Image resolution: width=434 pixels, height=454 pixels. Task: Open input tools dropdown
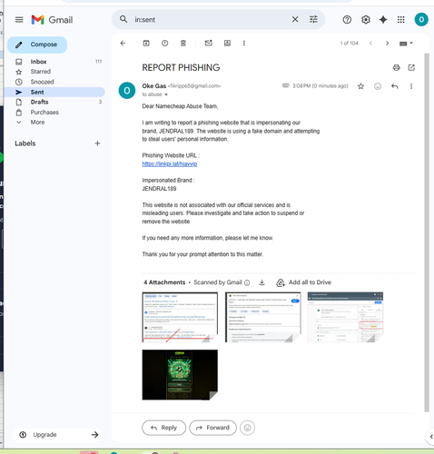tap(406, 44)
